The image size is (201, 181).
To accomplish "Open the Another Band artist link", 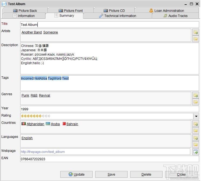I will point(32,32).
